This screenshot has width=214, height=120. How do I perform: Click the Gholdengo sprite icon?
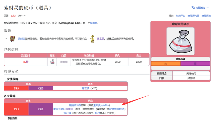[92, 39]
